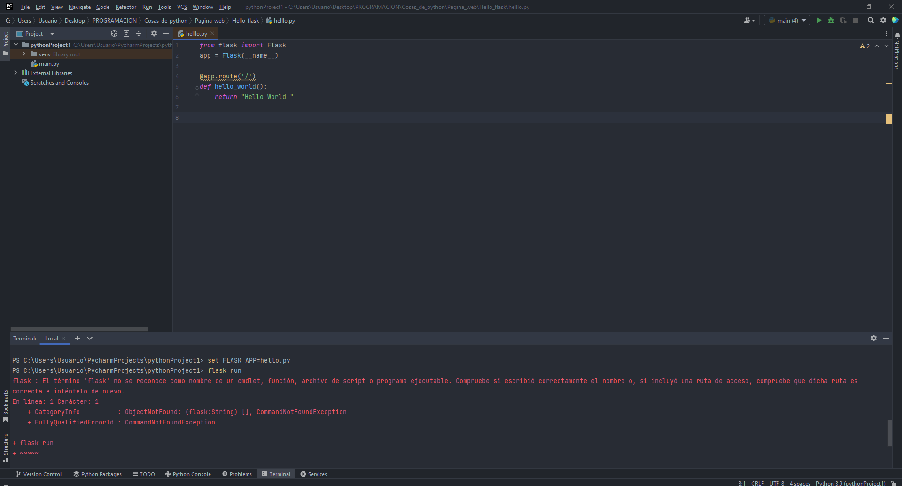Toggle the Bookmarks tool window
The height and width of the screenshot is (486, 902).
coord(5,406)
